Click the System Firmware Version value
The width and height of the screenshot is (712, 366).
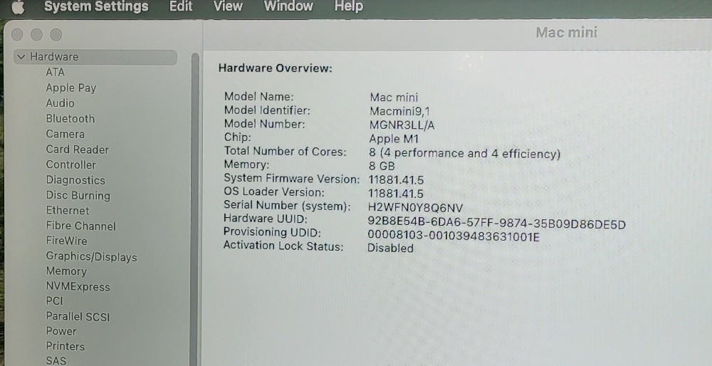point(396,180)
